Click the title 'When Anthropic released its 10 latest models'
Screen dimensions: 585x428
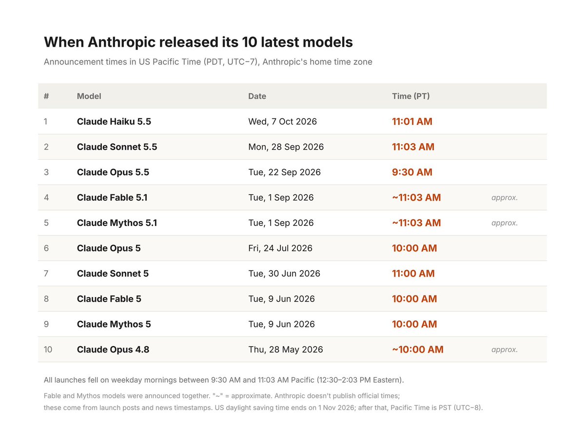tap(198, 42)
